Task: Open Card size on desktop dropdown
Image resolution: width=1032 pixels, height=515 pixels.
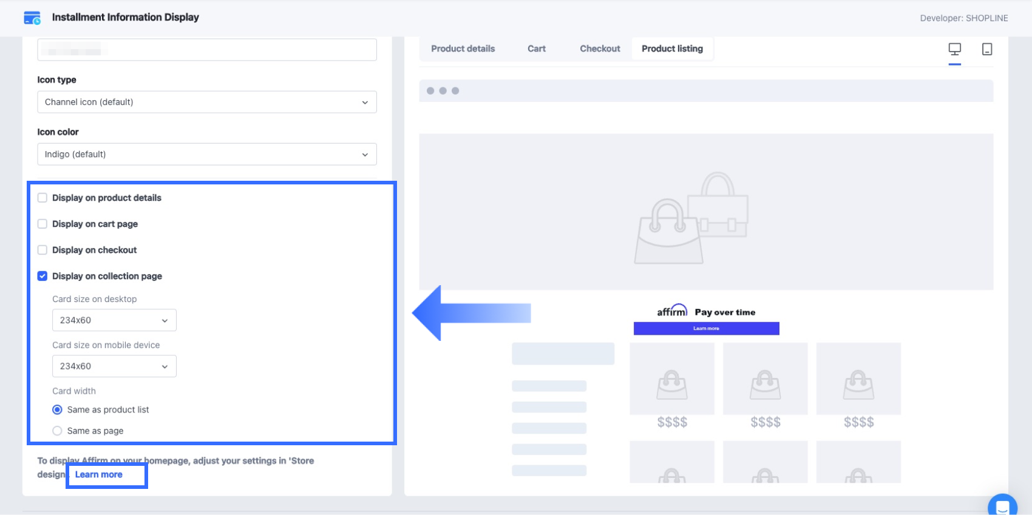Action: (x=114, y=320)
